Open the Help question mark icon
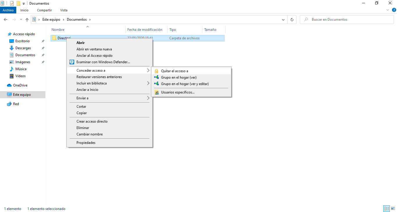The width and height of the screenshot is (397, 212). coord(394,10)
